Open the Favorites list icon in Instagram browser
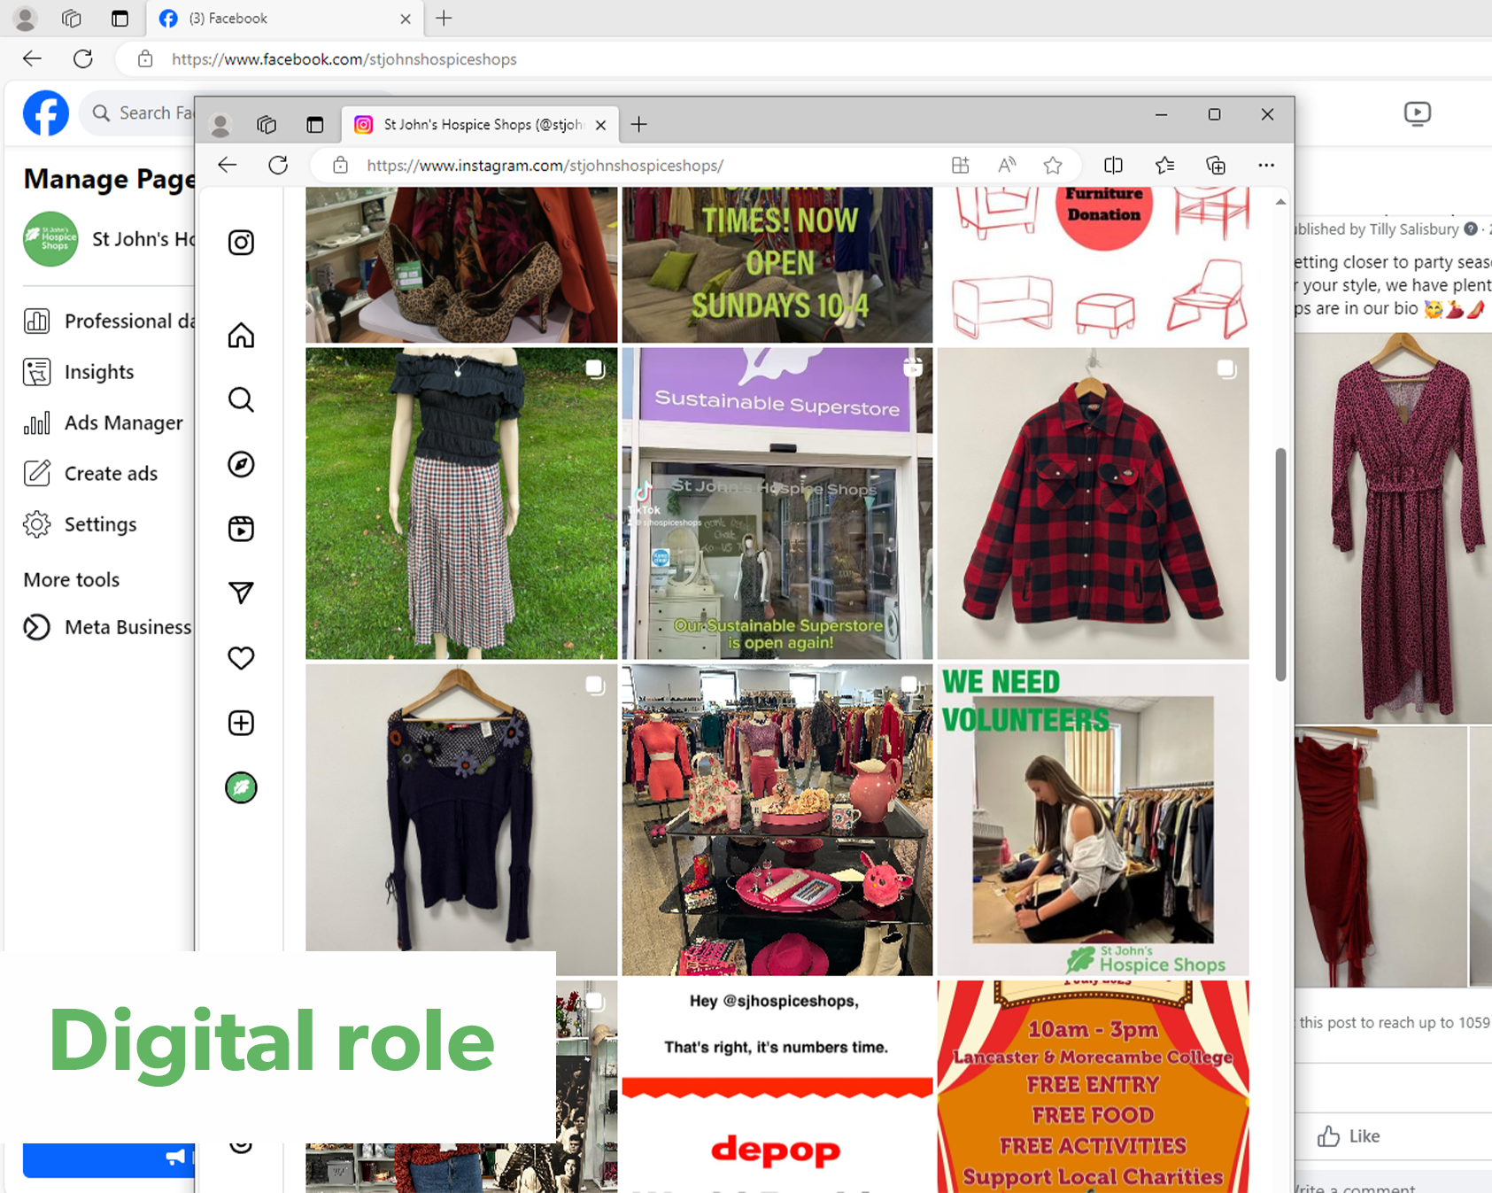Viewport: 1492px width, 1193px height. (1164, 165)
